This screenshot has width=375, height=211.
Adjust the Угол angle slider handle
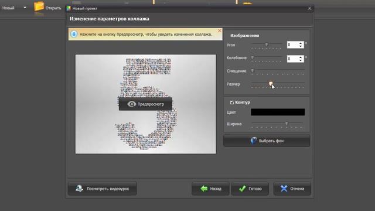[x=267, y=45]
